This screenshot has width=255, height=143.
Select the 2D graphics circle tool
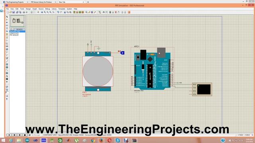tap(7, 67)
